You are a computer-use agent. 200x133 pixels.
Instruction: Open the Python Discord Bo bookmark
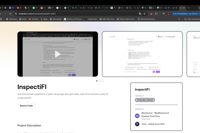126,19
